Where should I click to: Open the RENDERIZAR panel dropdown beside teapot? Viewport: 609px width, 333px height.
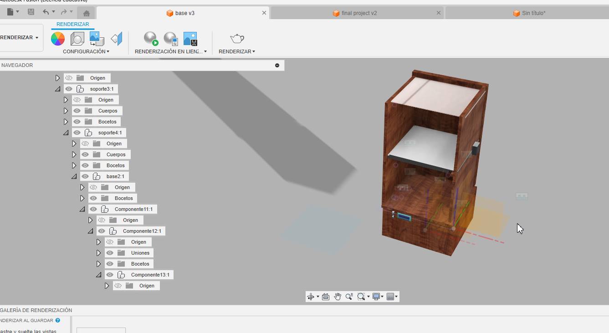coord(237,51)
